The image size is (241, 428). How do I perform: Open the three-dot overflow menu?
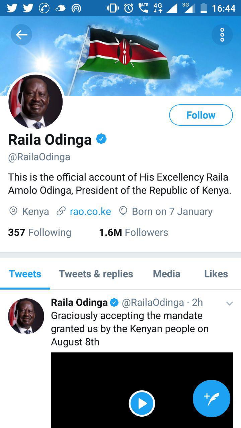coord(222,35)
